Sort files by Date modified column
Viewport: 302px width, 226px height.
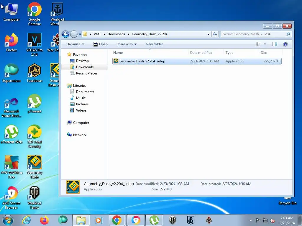206,53
